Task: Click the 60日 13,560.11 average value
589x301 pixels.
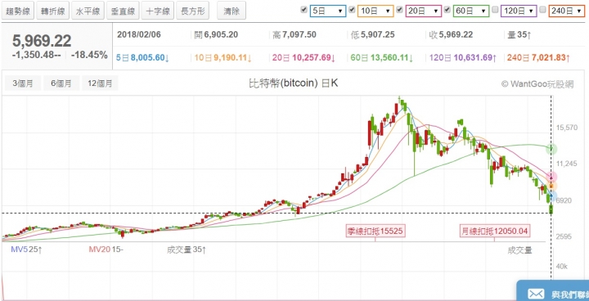Action: tap(382, 58)
